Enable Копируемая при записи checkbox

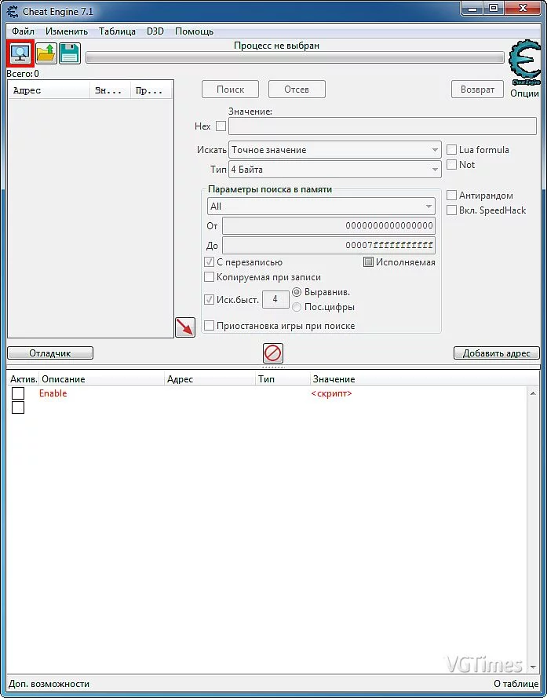point(210,277)
